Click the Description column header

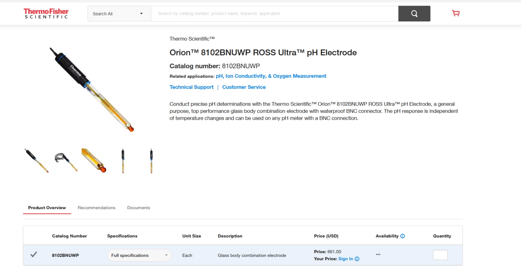[230, 236]
